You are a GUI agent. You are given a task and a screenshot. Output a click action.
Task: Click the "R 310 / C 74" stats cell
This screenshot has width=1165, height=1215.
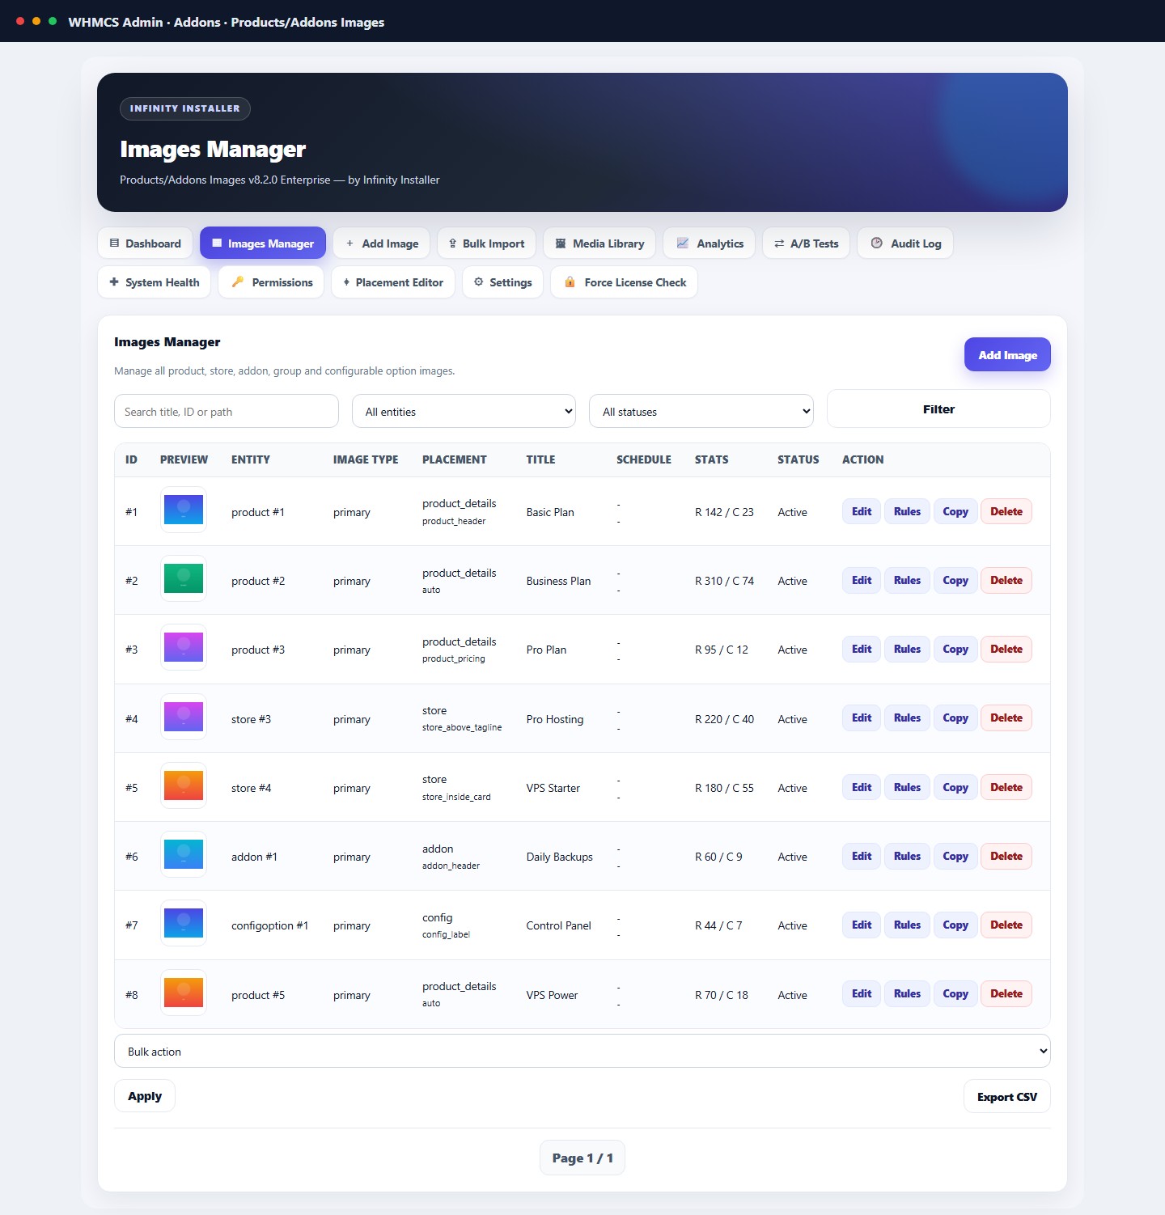724,581
